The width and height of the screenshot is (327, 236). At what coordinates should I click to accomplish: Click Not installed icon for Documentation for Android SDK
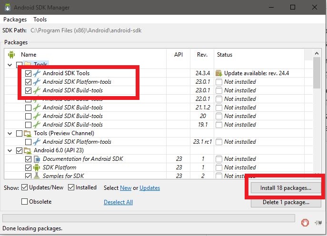(x=219, y=159)
